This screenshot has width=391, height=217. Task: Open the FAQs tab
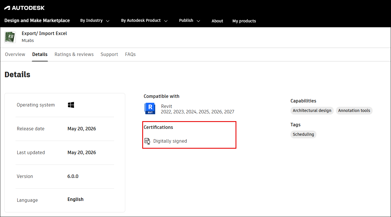click(130, 55)
